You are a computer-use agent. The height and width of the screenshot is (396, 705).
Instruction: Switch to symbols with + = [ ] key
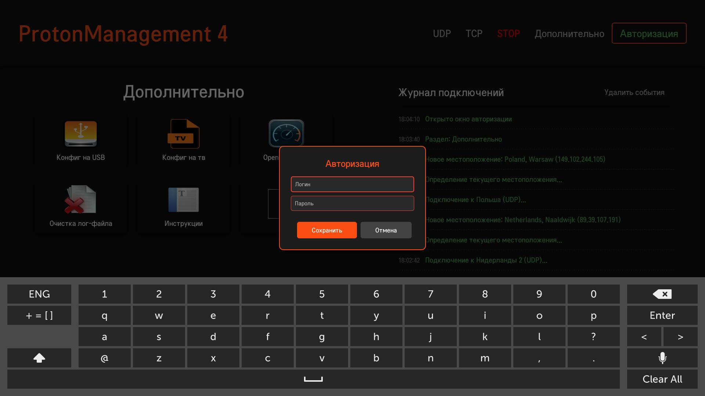(x=39, y=315)
